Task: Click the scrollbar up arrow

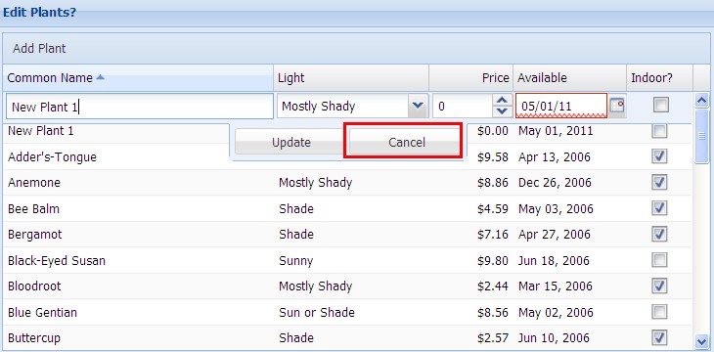Action: point(701,100)
